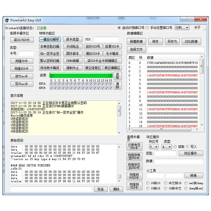The image size is (211, 211).
Task: Click 克隆到有密S50卡 button
Action: [x=134, y=156]
